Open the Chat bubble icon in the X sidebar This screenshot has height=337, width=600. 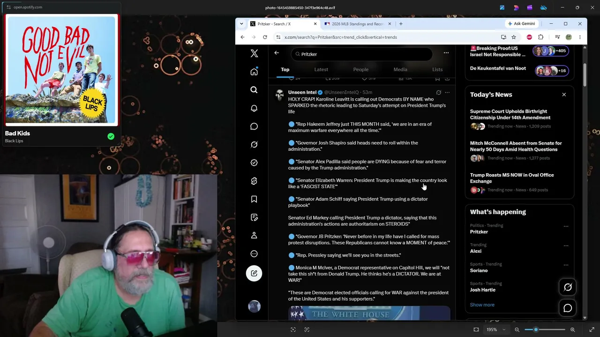[254, 126]
